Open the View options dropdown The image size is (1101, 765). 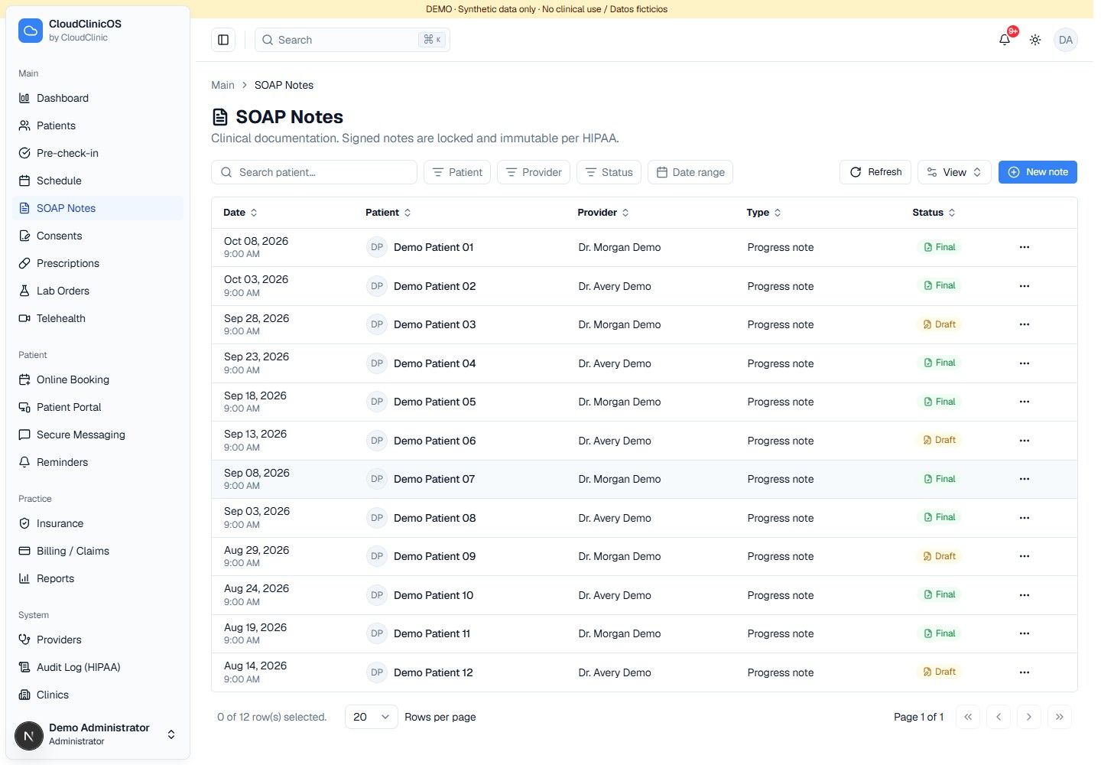tap(954, 172)
